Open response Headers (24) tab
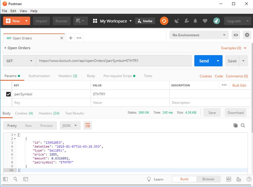Viewport: 253px width, 187px height. pyautogui.click(x=49, y=113)
